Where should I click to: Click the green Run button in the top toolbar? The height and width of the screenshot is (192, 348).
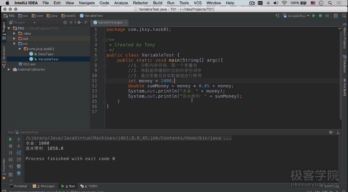point(314,16)
